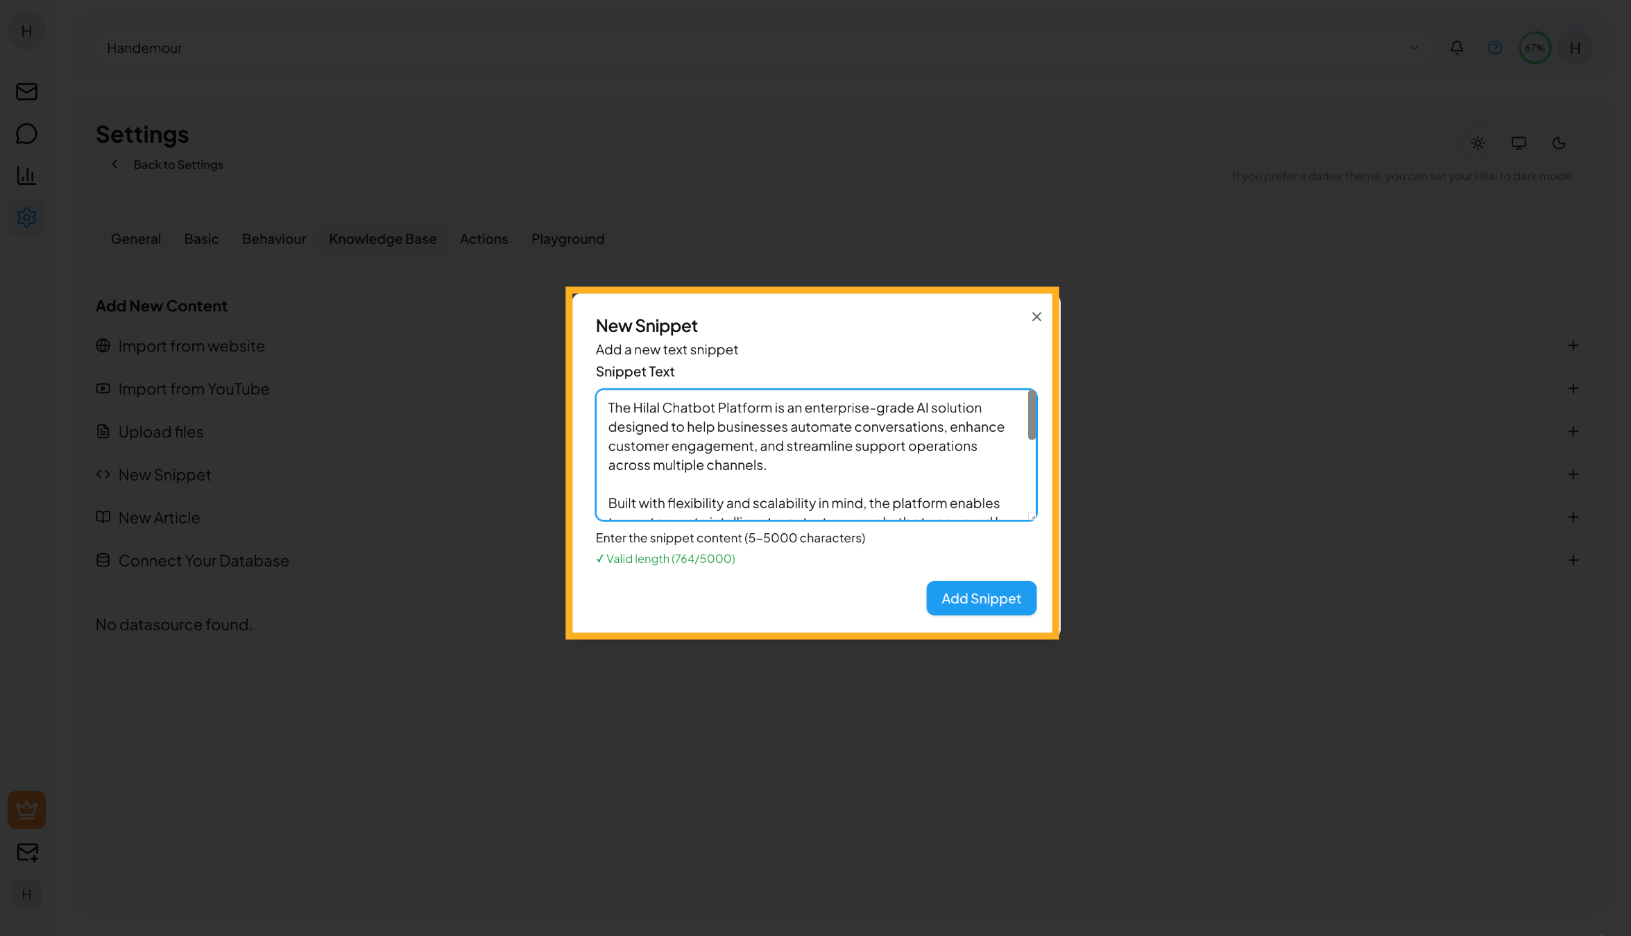1631x936 pixels.
Task: Expand the Upload files option
Action: pos(1573,431)
